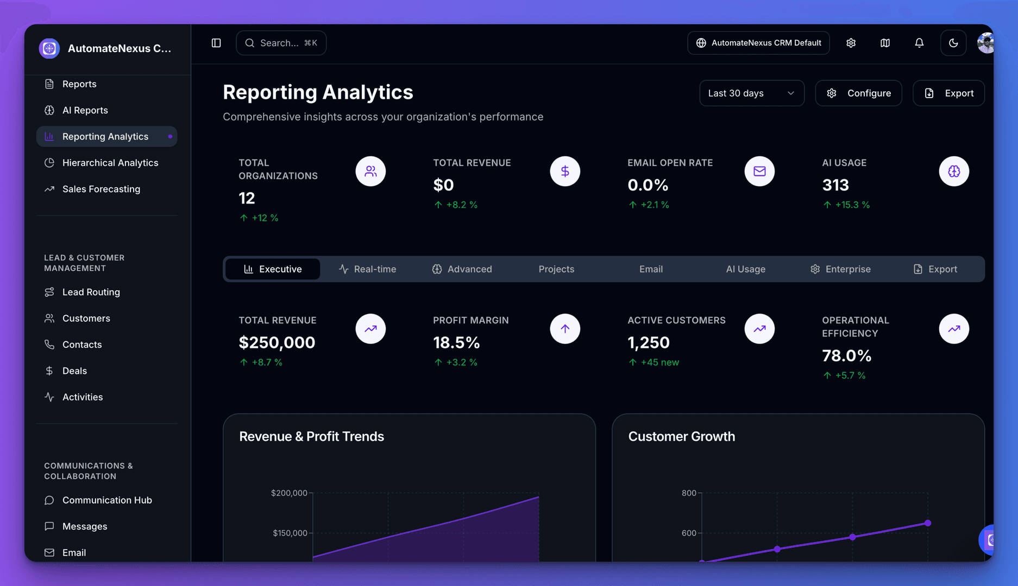Select the Enterprise tab
Viewport: 1018px width, 586px height.
point(840,269)
